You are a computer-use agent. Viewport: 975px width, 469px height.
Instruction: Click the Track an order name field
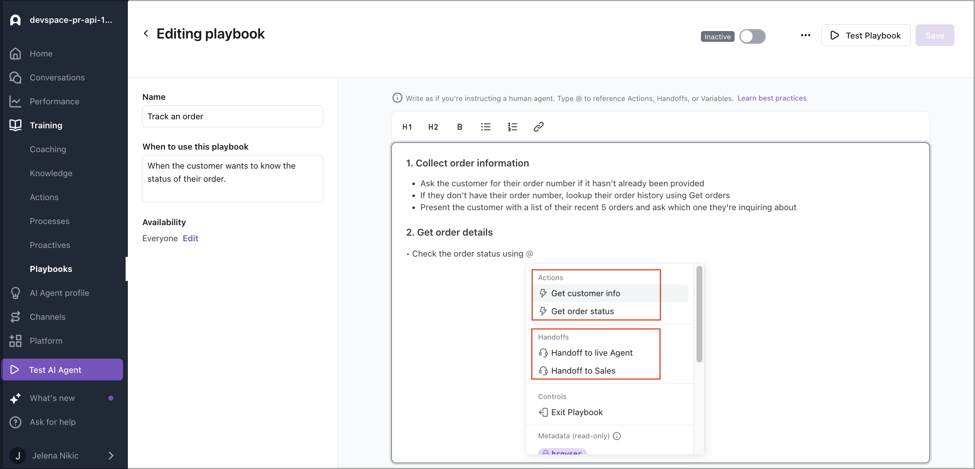[x=232, y=116]
